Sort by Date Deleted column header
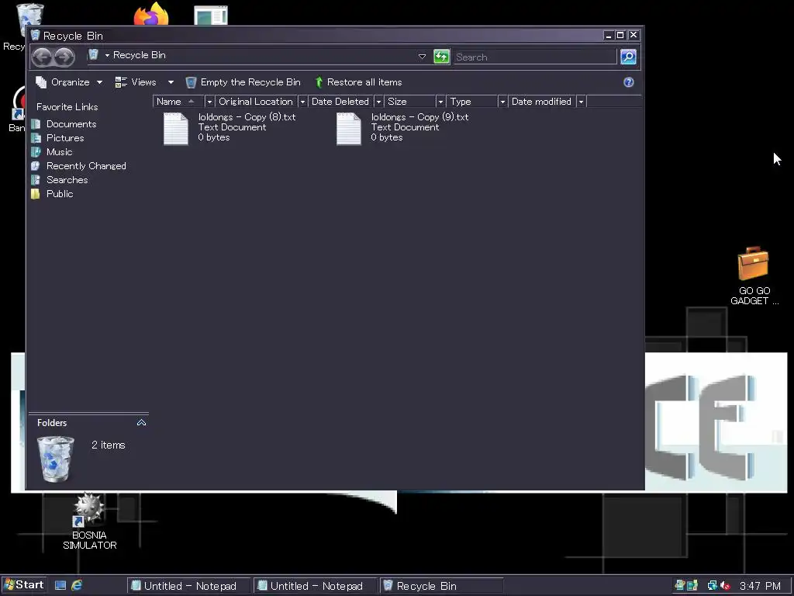 (340, 102)
